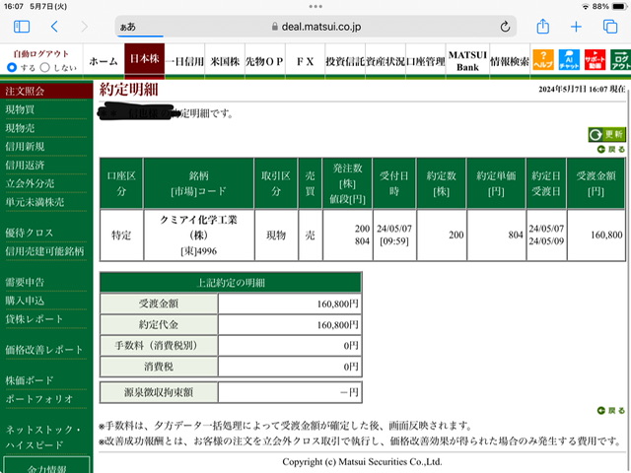
Task: Open the 口座管理 tab
Action: (x=425, y=61)
